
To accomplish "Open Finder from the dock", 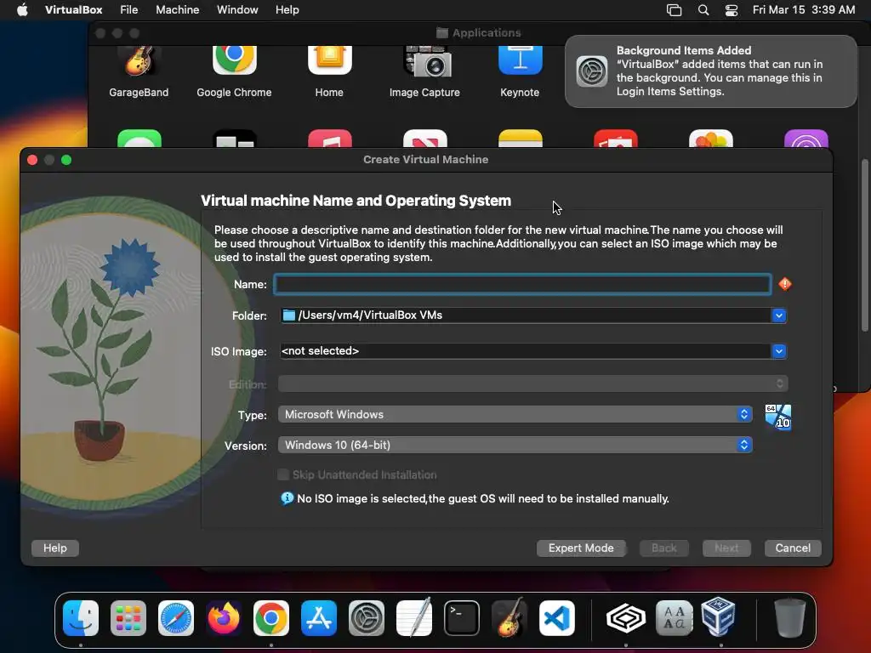I will point(81,617).
